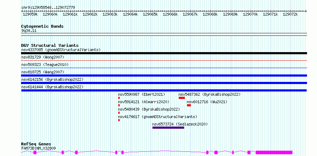Click the 129071k ruler position label
This screenshot has height=156, width=317.
(x=270, y=14)
